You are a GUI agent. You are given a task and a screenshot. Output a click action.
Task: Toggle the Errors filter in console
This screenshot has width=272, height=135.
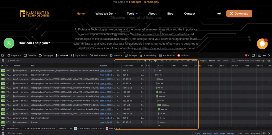[x=197, y=133]
